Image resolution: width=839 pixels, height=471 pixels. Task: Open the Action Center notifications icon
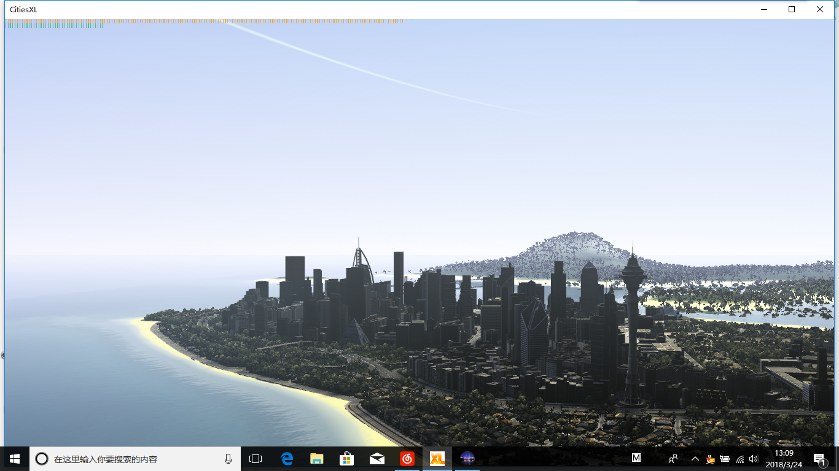tap(819, 459)
